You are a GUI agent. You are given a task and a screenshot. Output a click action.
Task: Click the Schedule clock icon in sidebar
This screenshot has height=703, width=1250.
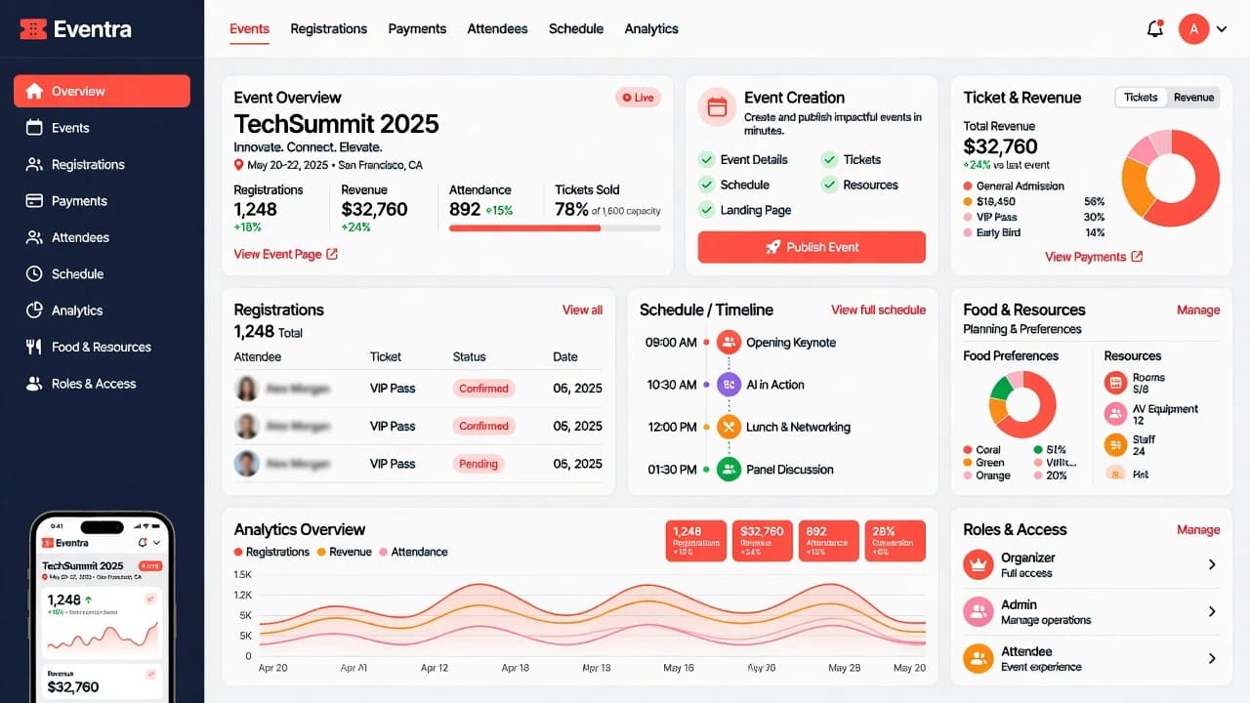tap(34, 274)
